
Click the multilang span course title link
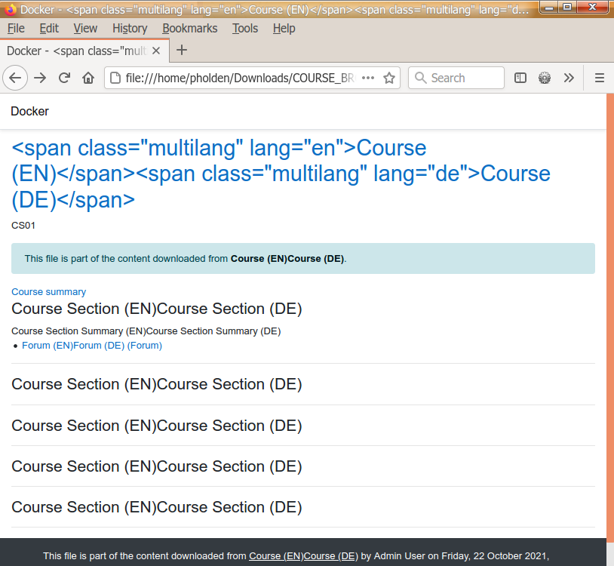(281, 174)
